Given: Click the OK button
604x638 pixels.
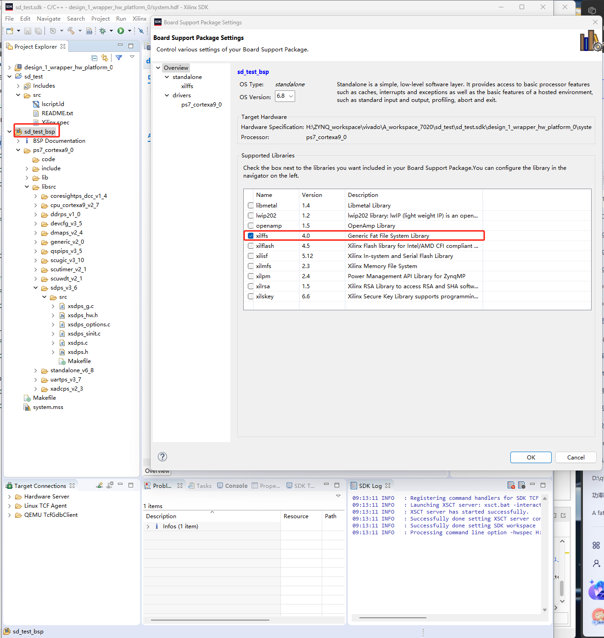Looking at the screenshot, I should [531, 457].
